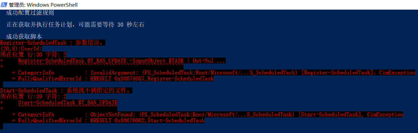Click the Start-ScheduledTask BT_BAN_UPDATE command line
The height and width of the screenshot is (133, 418).
pyautogui.click(x=68, y=102)
